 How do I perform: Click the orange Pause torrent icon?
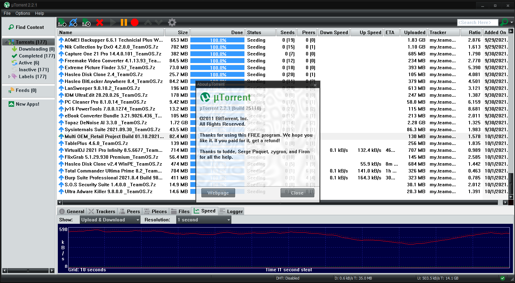coord(124,23)
